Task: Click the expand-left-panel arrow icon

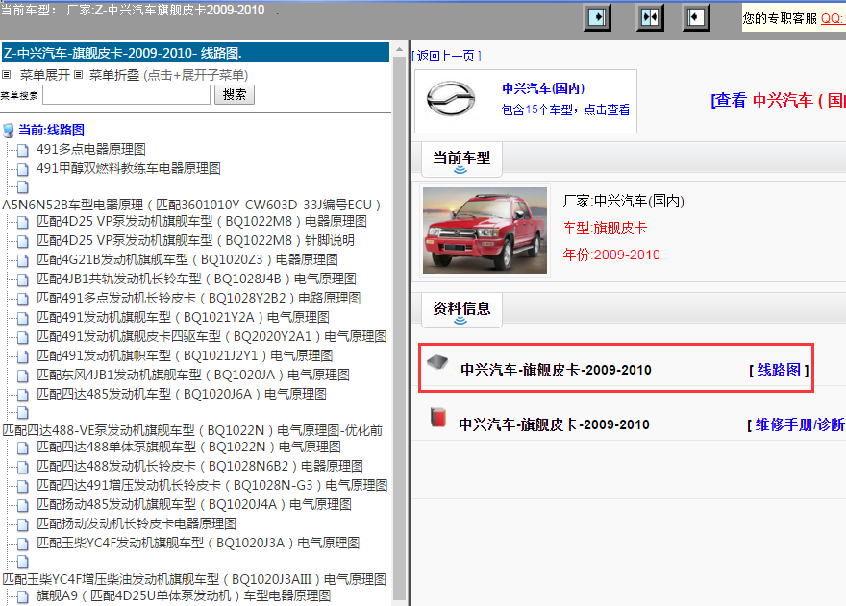Action: (696, 18)
